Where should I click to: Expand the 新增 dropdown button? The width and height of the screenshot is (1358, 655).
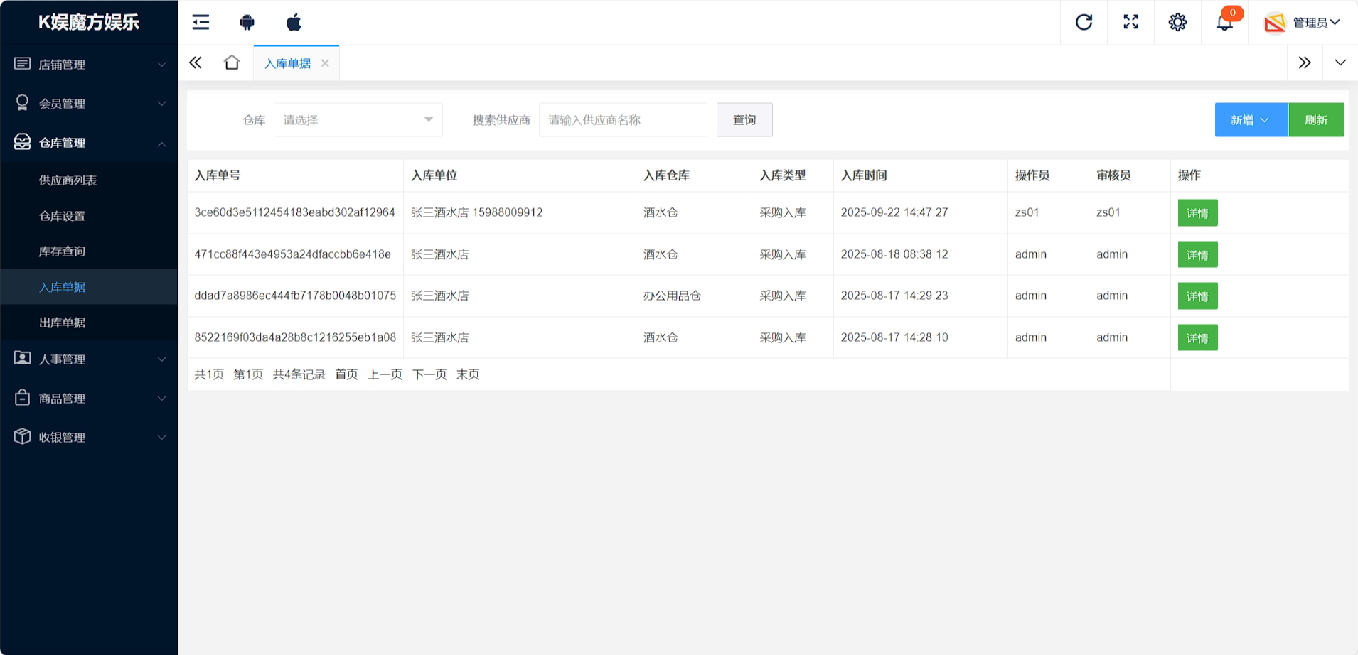click(x=1251, y=120)
